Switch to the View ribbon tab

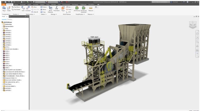click(x=59, y=4)
